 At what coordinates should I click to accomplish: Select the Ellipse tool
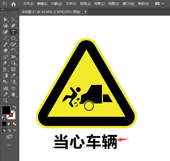pos(13,38)
